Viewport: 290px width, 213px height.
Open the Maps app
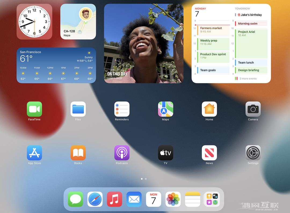pos(165,109)
